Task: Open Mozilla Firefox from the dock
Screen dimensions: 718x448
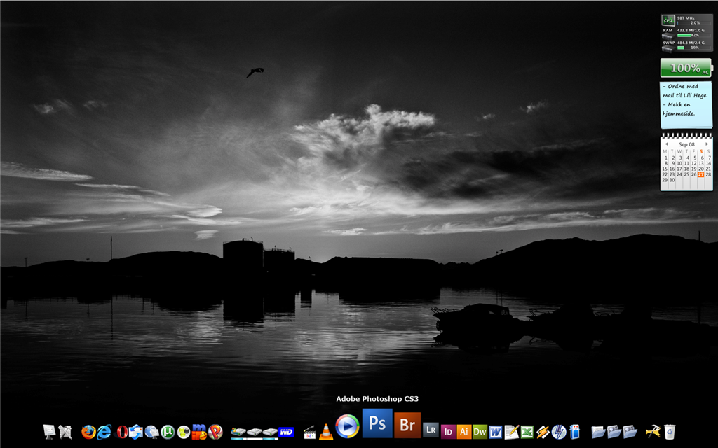Action: pyautogui.click(x=88, y=432)
